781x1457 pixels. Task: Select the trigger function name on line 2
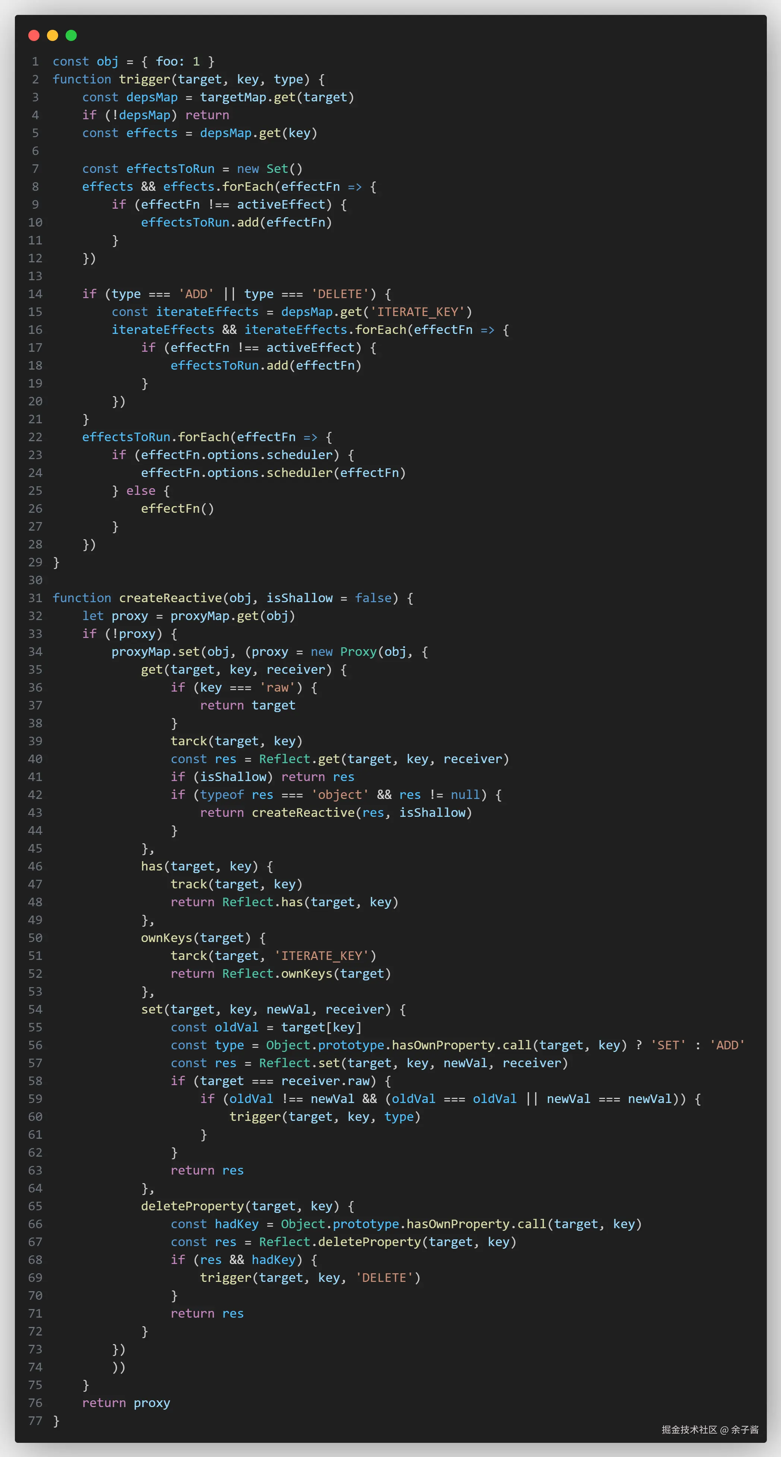(145, 79)
